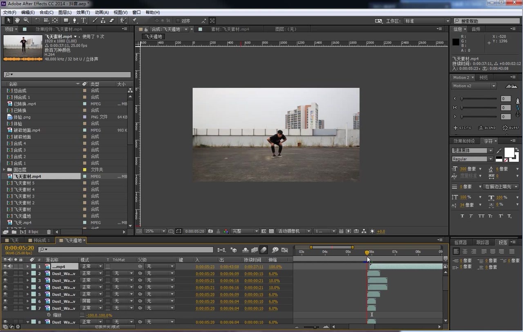
Task: Mute audio of layer 1 speaker toggle
Action: point(10,267)
